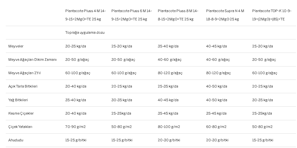Select the Plantacote Pluss 4 M column header
The image size is (297, 148).
85,15
